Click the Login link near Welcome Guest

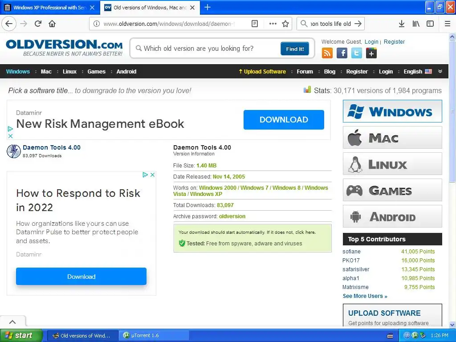pyautogui.click(x=371, y=41)
